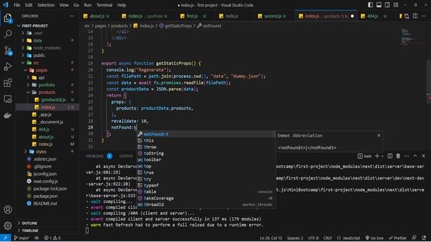
Task: Maximize the panel with up chevron
Action: tap(415, 156)
